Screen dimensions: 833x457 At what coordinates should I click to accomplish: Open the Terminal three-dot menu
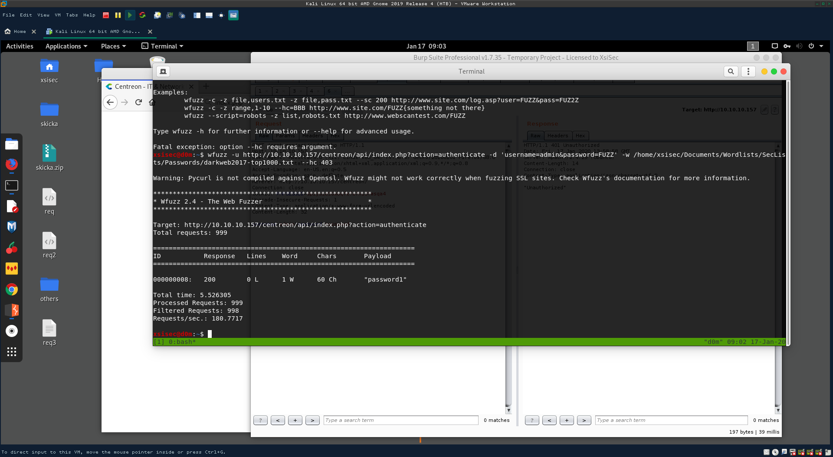click(x=748, y=71)
